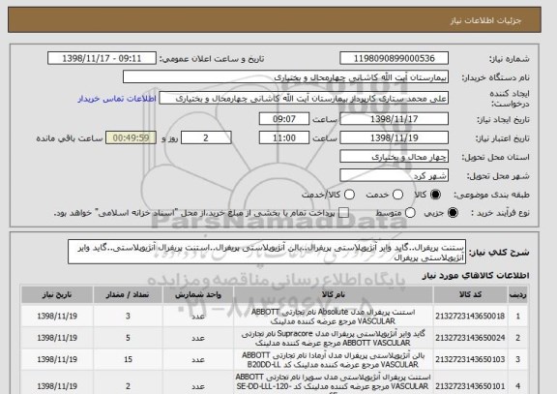This screenshot has height=394, width=557.
Task: Click quantity 3 in row 1
Action: 128,317
